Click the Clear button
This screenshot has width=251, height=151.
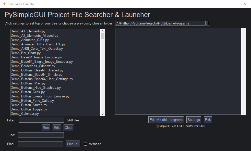tap(68, 128)
